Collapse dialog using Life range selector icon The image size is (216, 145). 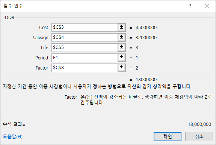pyautogui.click(x=121, y=47)
